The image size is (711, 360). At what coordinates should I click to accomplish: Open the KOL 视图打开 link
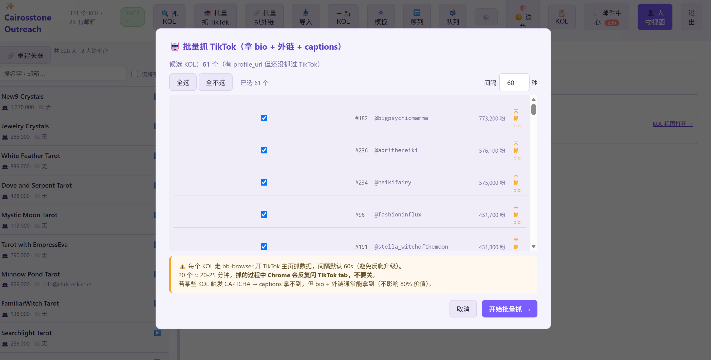click(x=673, y=124)
